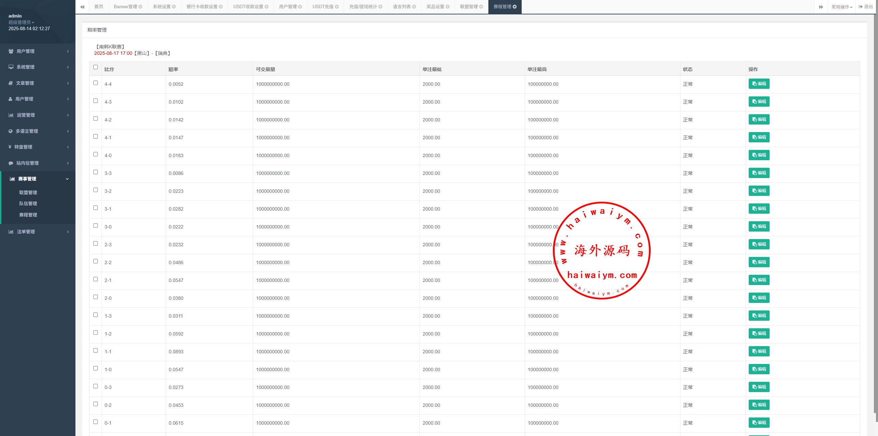Click the 系统管理 monitor icon in sidebar
The width and height of the screenshot is (878, 436).
point(11,67)
